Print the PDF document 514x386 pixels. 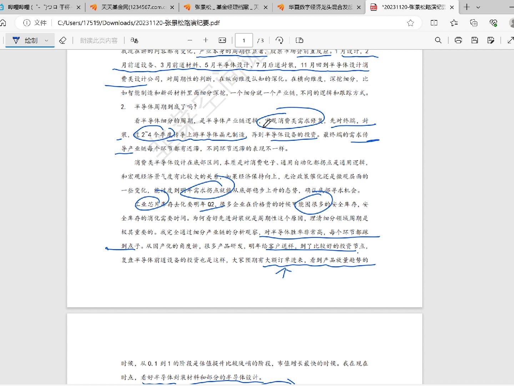pyautogui.click(x=458, y=40)
